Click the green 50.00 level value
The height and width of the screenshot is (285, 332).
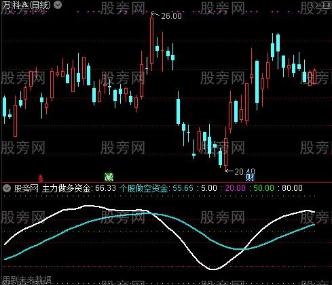(x=264, y=188)
